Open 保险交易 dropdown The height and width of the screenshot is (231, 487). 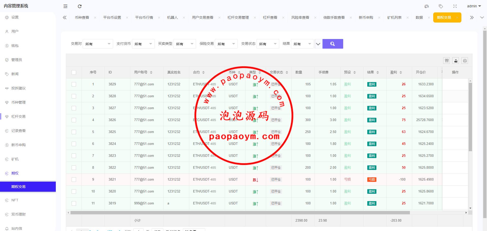point(226,44)
